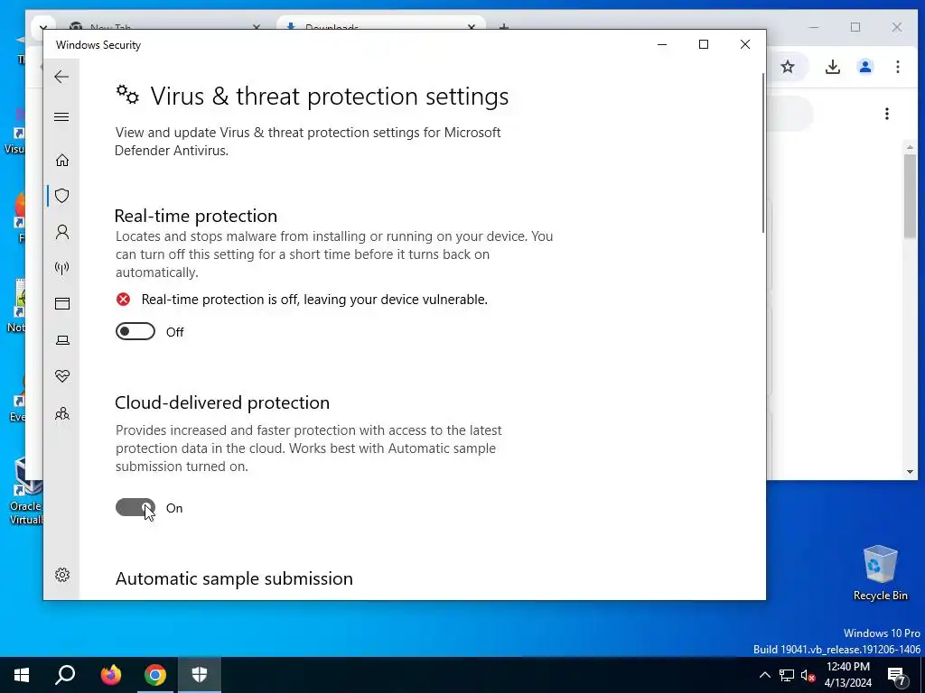Open Firewall & network protection icon

[x=62, y=268]
